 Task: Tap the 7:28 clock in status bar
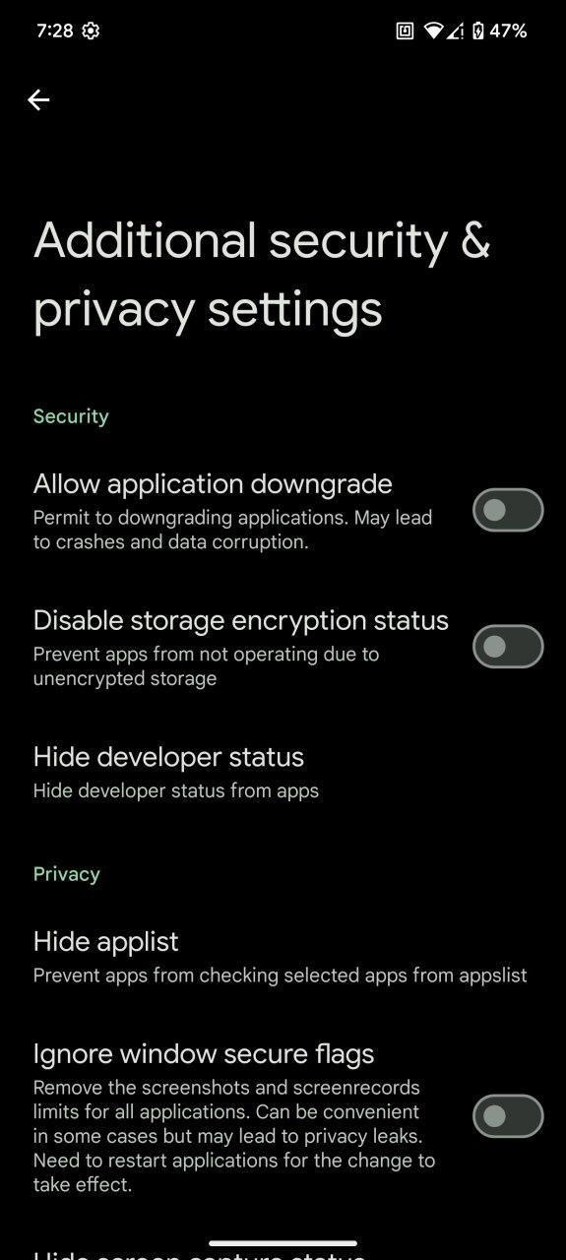(x=55, y=31)
